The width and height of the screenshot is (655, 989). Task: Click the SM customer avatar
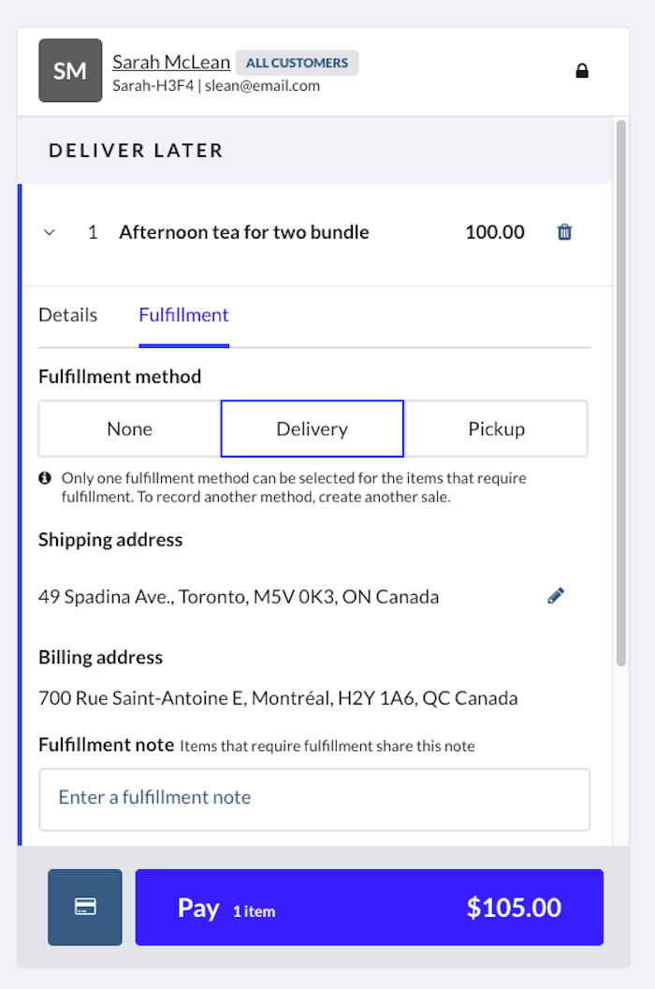[70, 70]
